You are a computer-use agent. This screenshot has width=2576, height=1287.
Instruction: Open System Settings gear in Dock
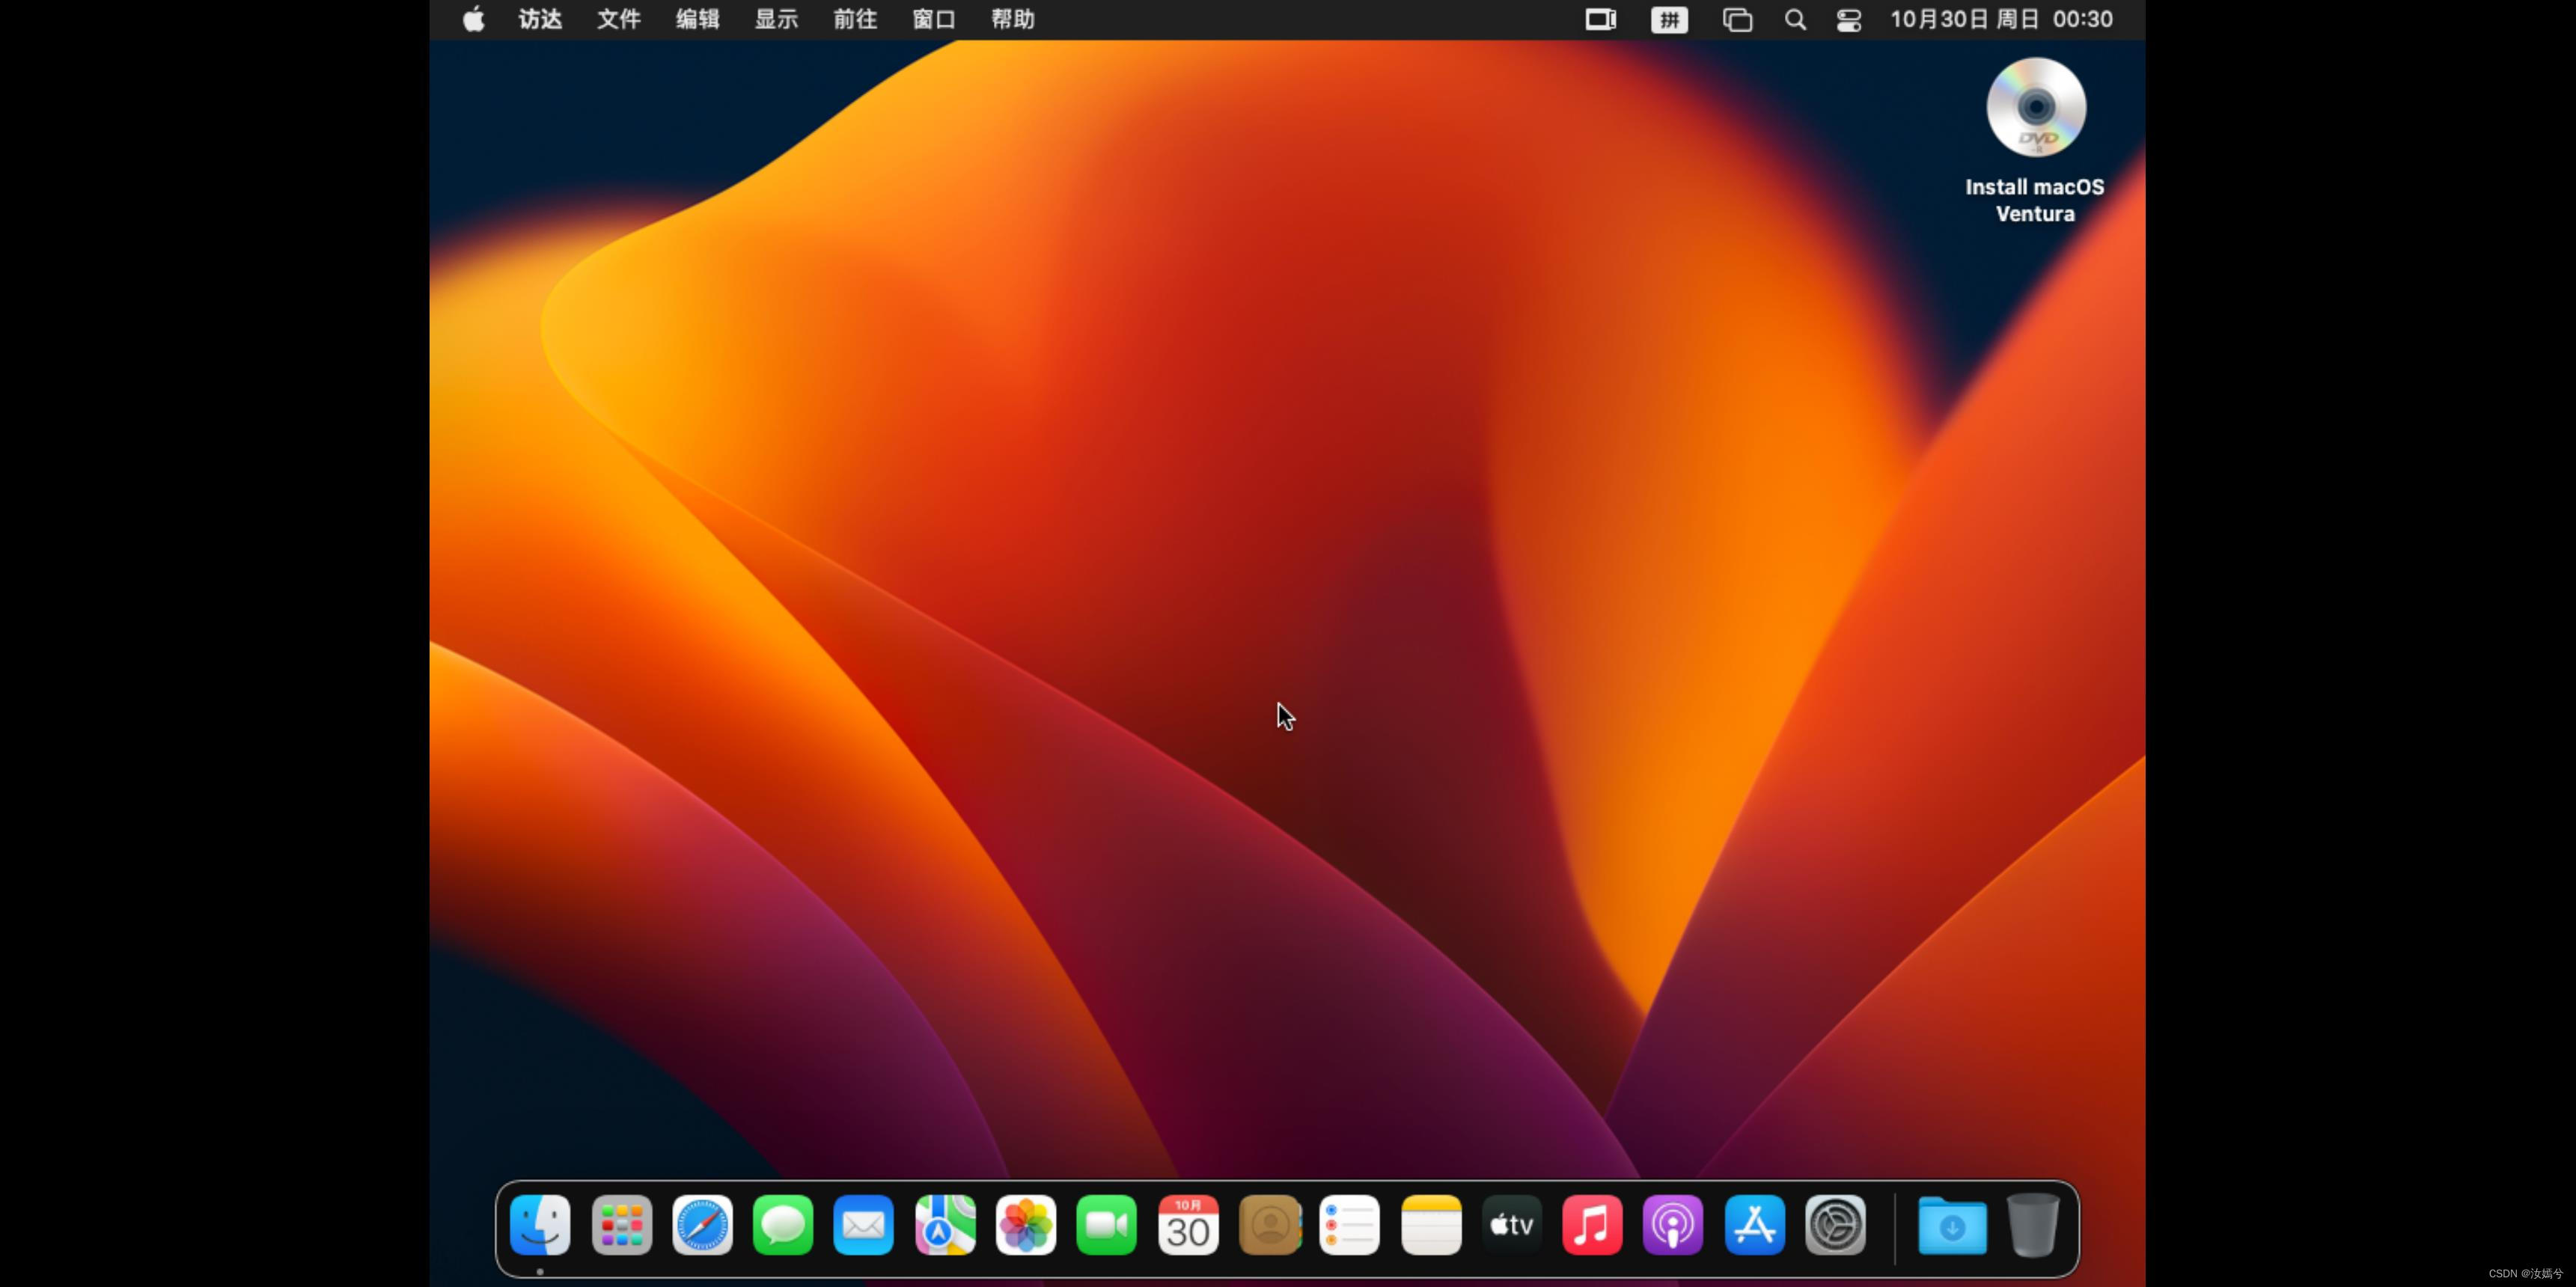click(x=1835, y=1224)
